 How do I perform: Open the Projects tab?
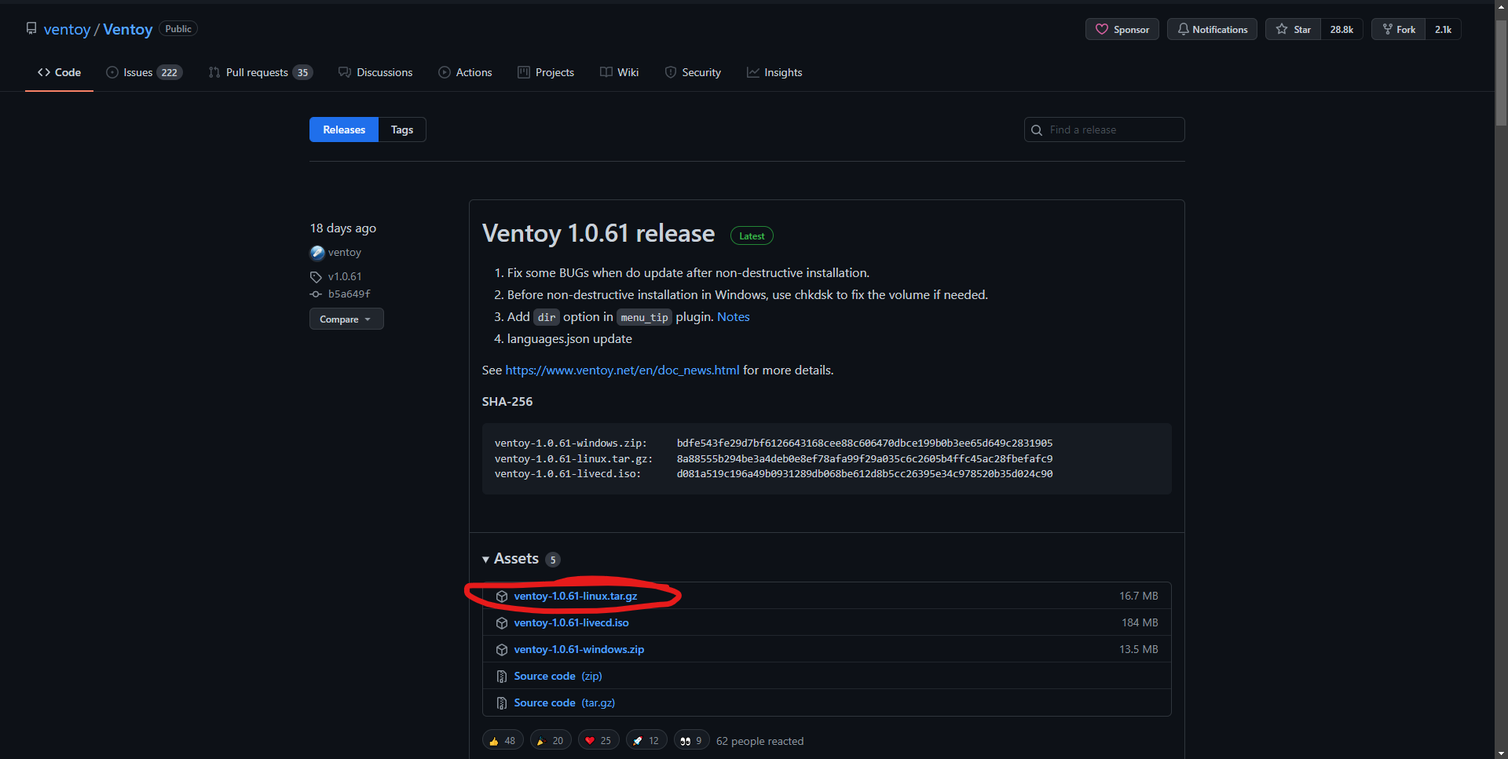tap(546, 72)
